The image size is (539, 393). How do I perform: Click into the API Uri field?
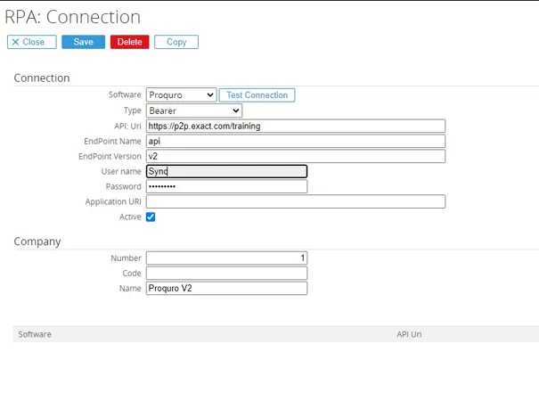(296, 126)
